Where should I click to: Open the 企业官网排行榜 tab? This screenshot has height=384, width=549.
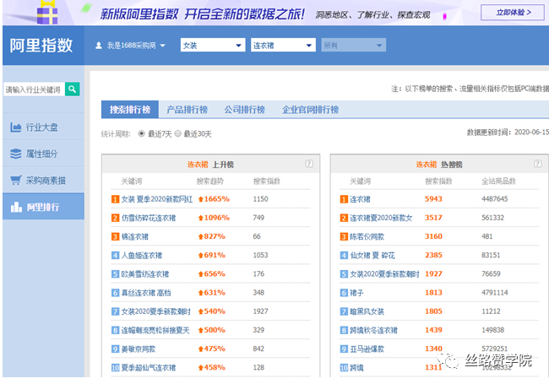309,110
